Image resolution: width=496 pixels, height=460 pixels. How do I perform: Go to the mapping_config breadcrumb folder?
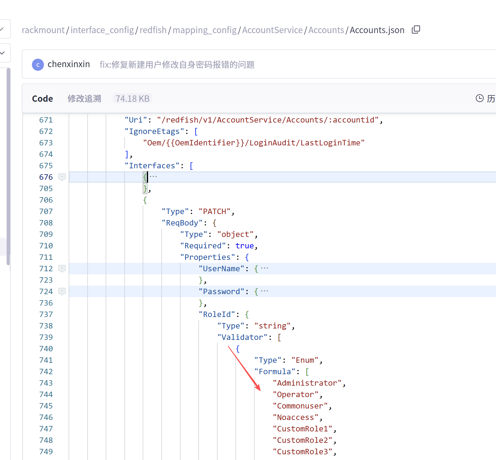tap(205, 30)
